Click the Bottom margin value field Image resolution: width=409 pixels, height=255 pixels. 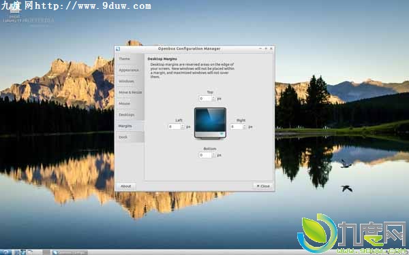click(205, 155)
